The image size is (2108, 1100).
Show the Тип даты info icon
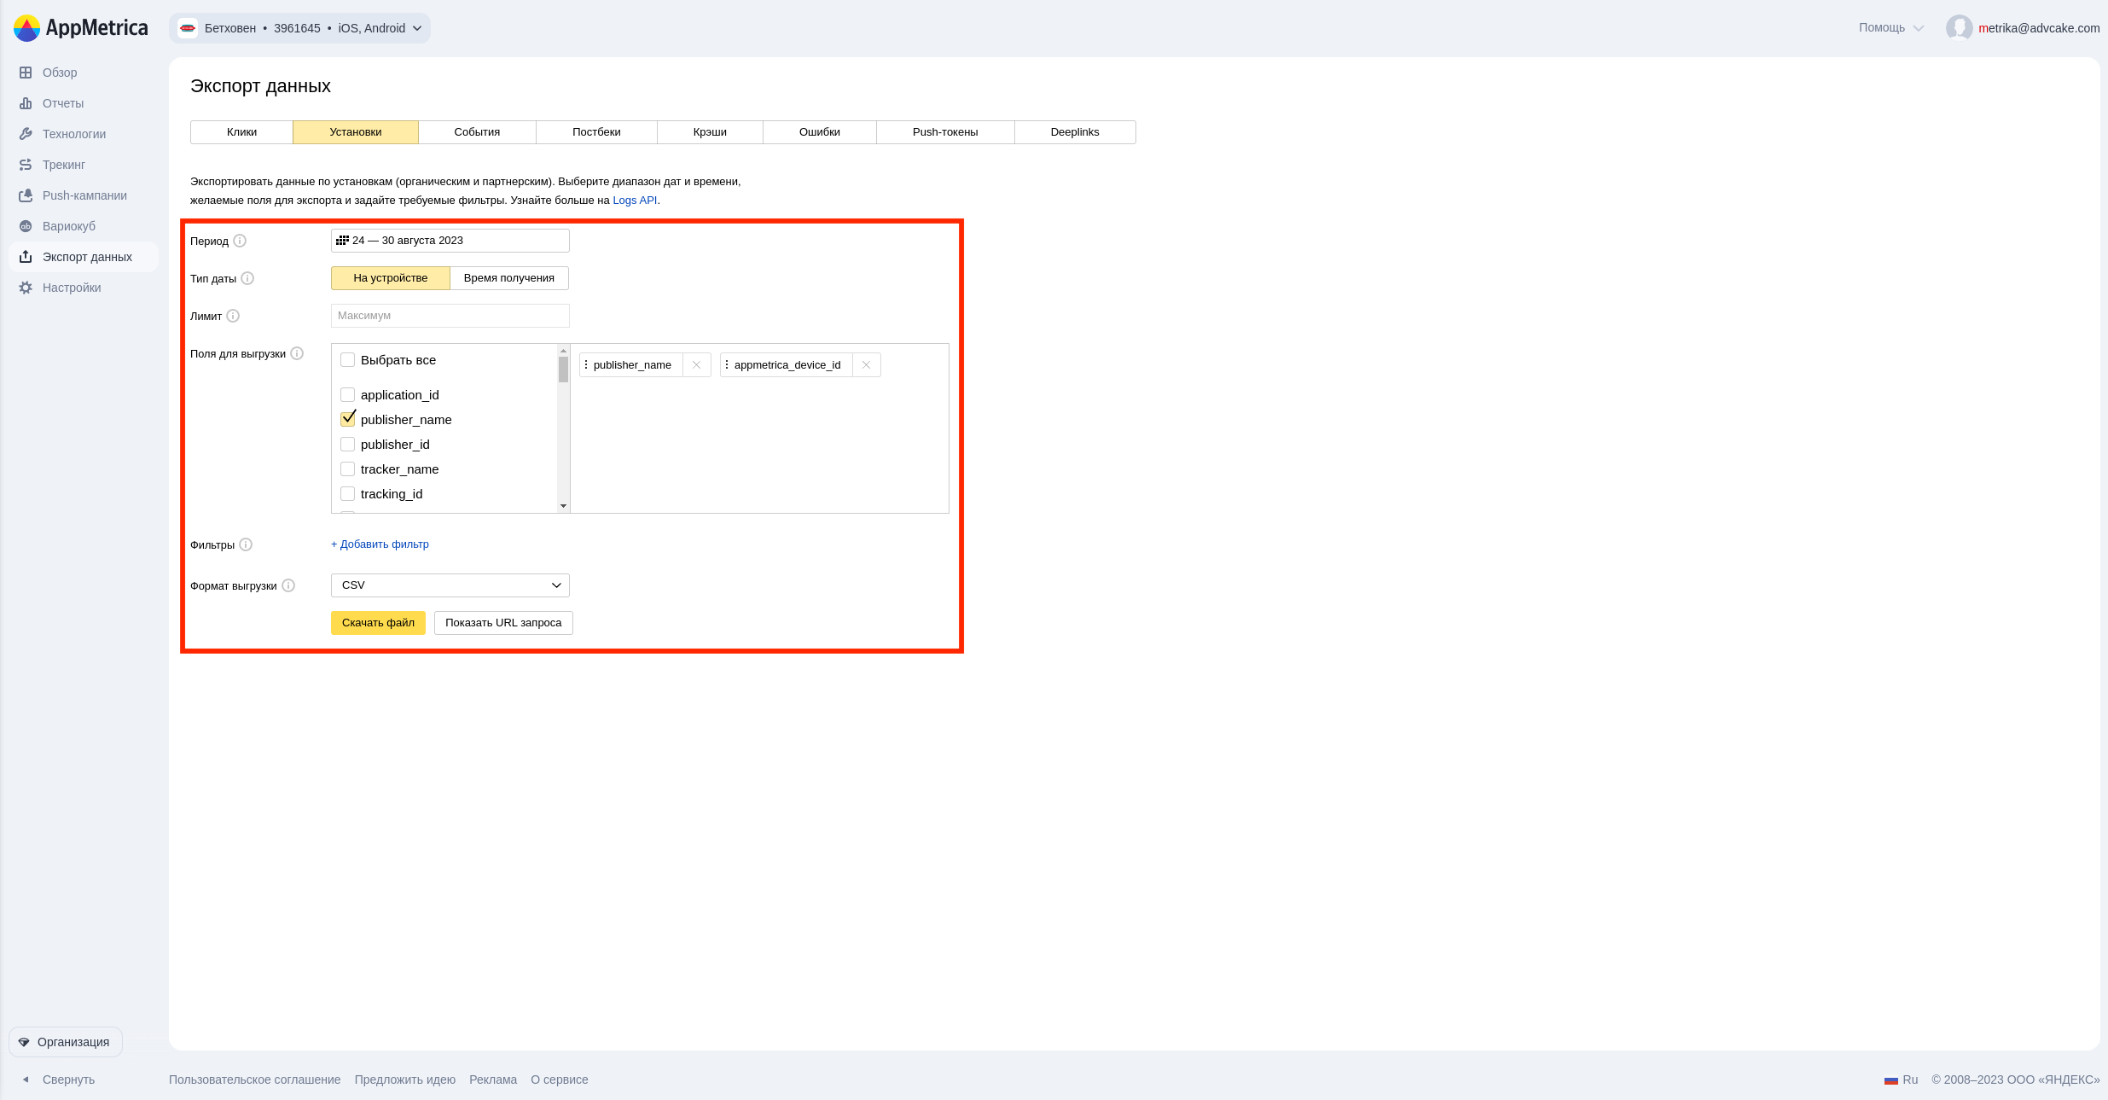pos(247,278)
